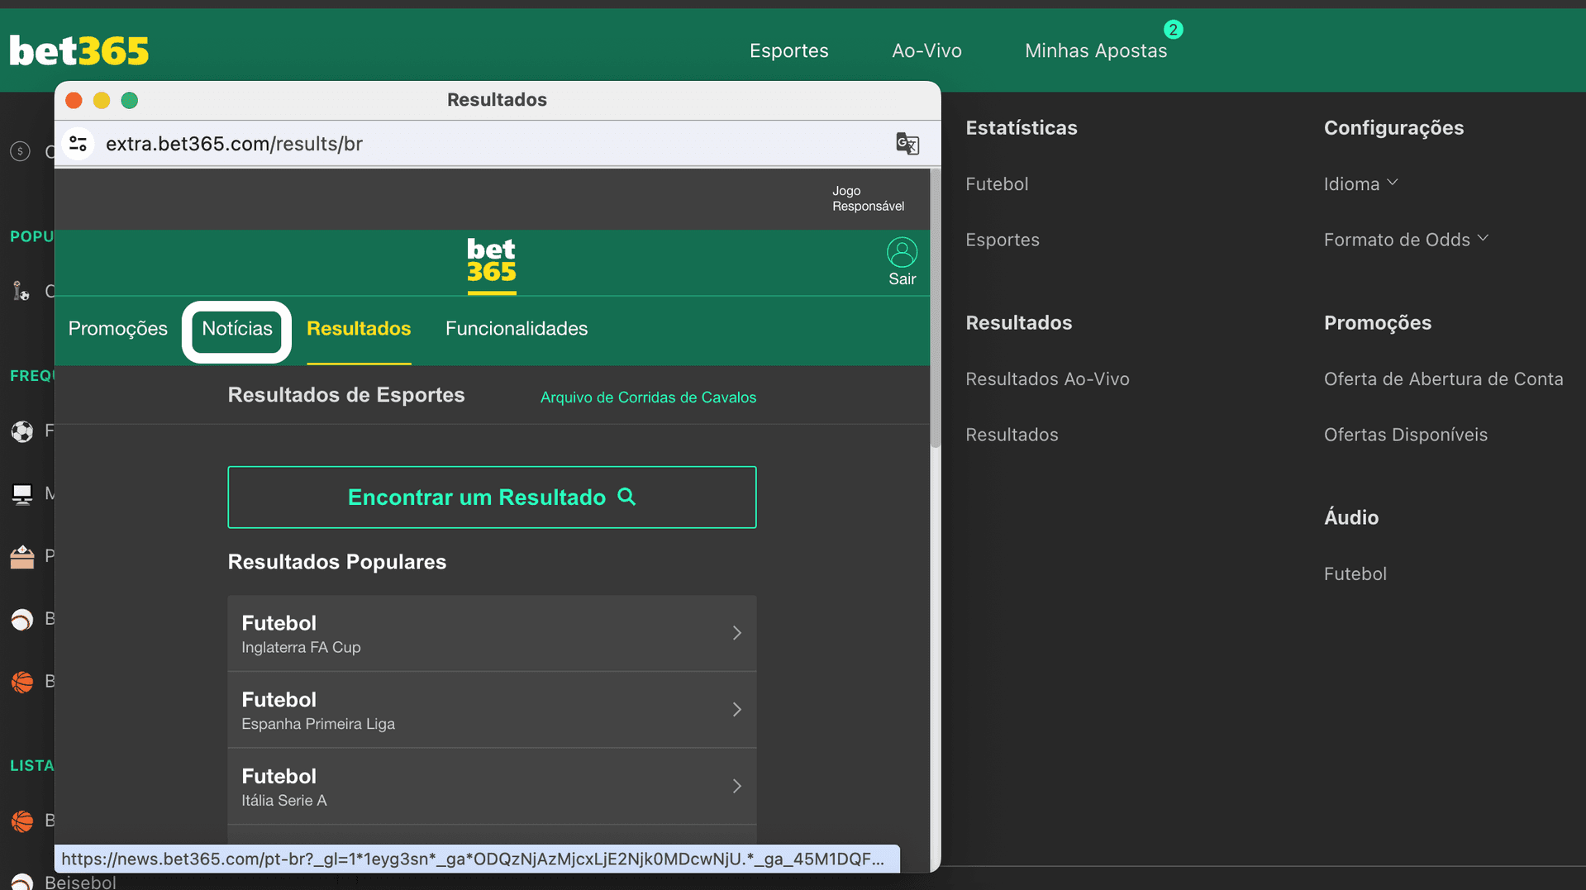The image size is (1586, 890).
Task: Open Minhas Apostas in the top navigation
Action: (x=1096, y=50)
